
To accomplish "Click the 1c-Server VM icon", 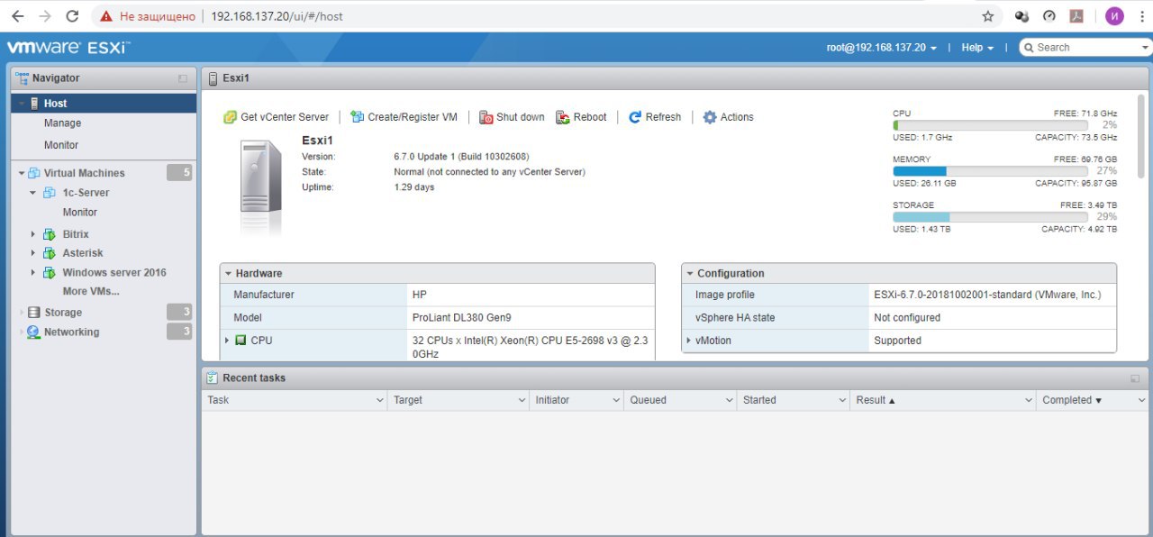I will tap(49, 193).
